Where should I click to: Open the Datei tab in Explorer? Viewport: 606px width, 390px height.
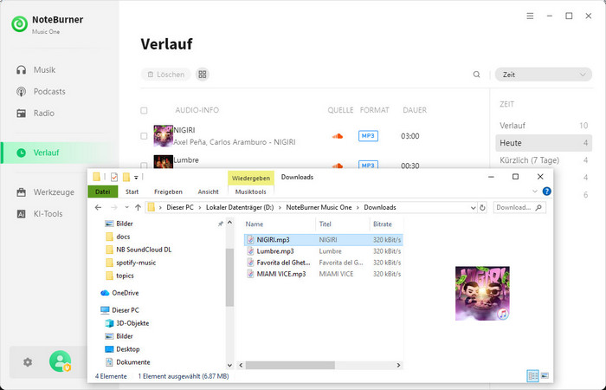pos(103,192)
